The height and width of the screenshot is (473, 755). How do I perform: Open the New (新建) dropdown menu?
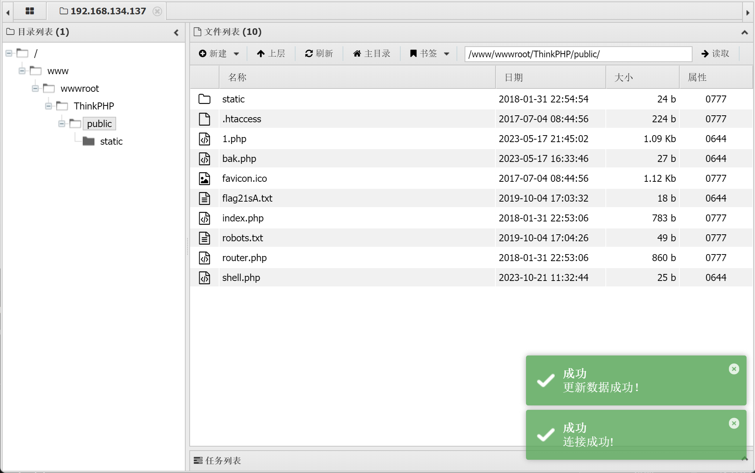pos(219,54)
